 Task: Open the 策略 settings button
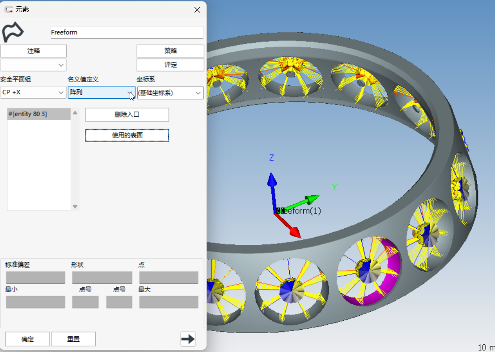pyautogui.click(x=170, y=51)
